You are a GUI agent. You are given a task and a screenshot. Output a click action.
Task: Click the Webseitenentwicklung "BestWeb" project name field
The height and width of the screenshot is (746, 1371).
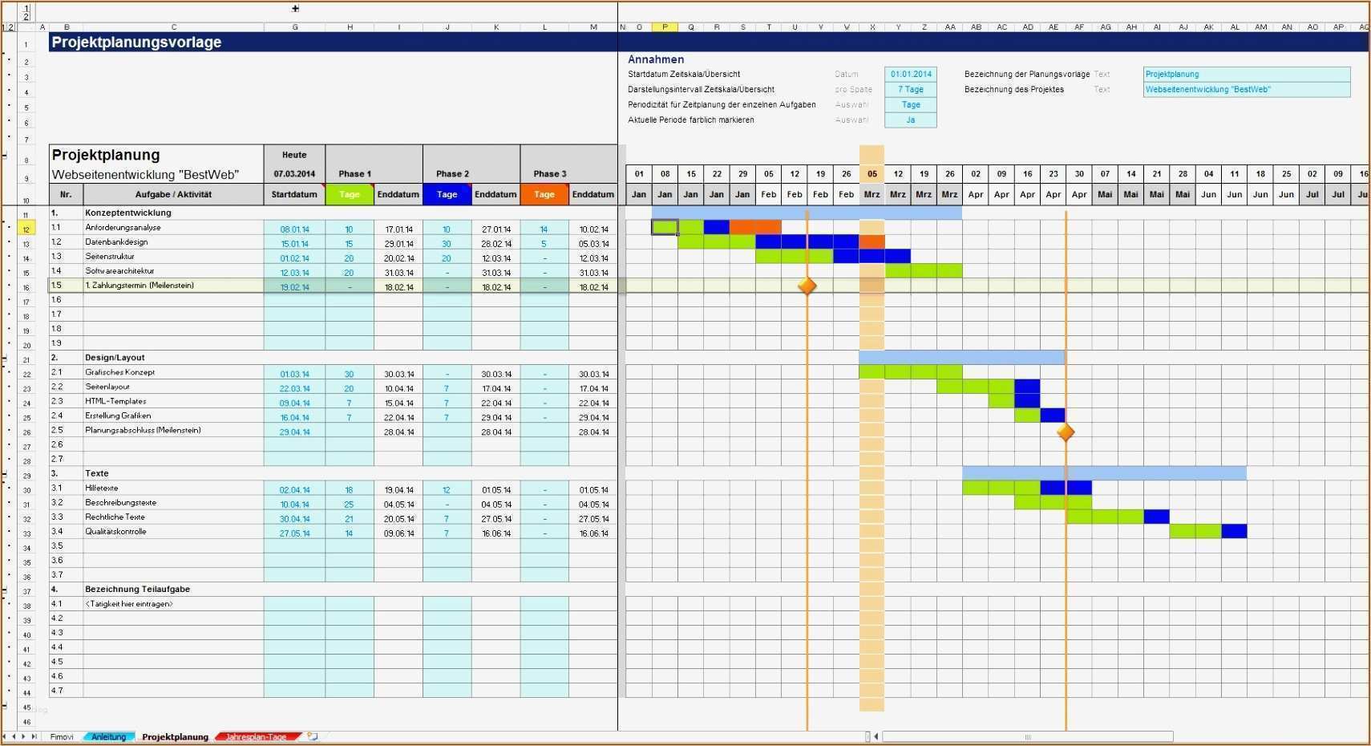[x=1247, y=90]
